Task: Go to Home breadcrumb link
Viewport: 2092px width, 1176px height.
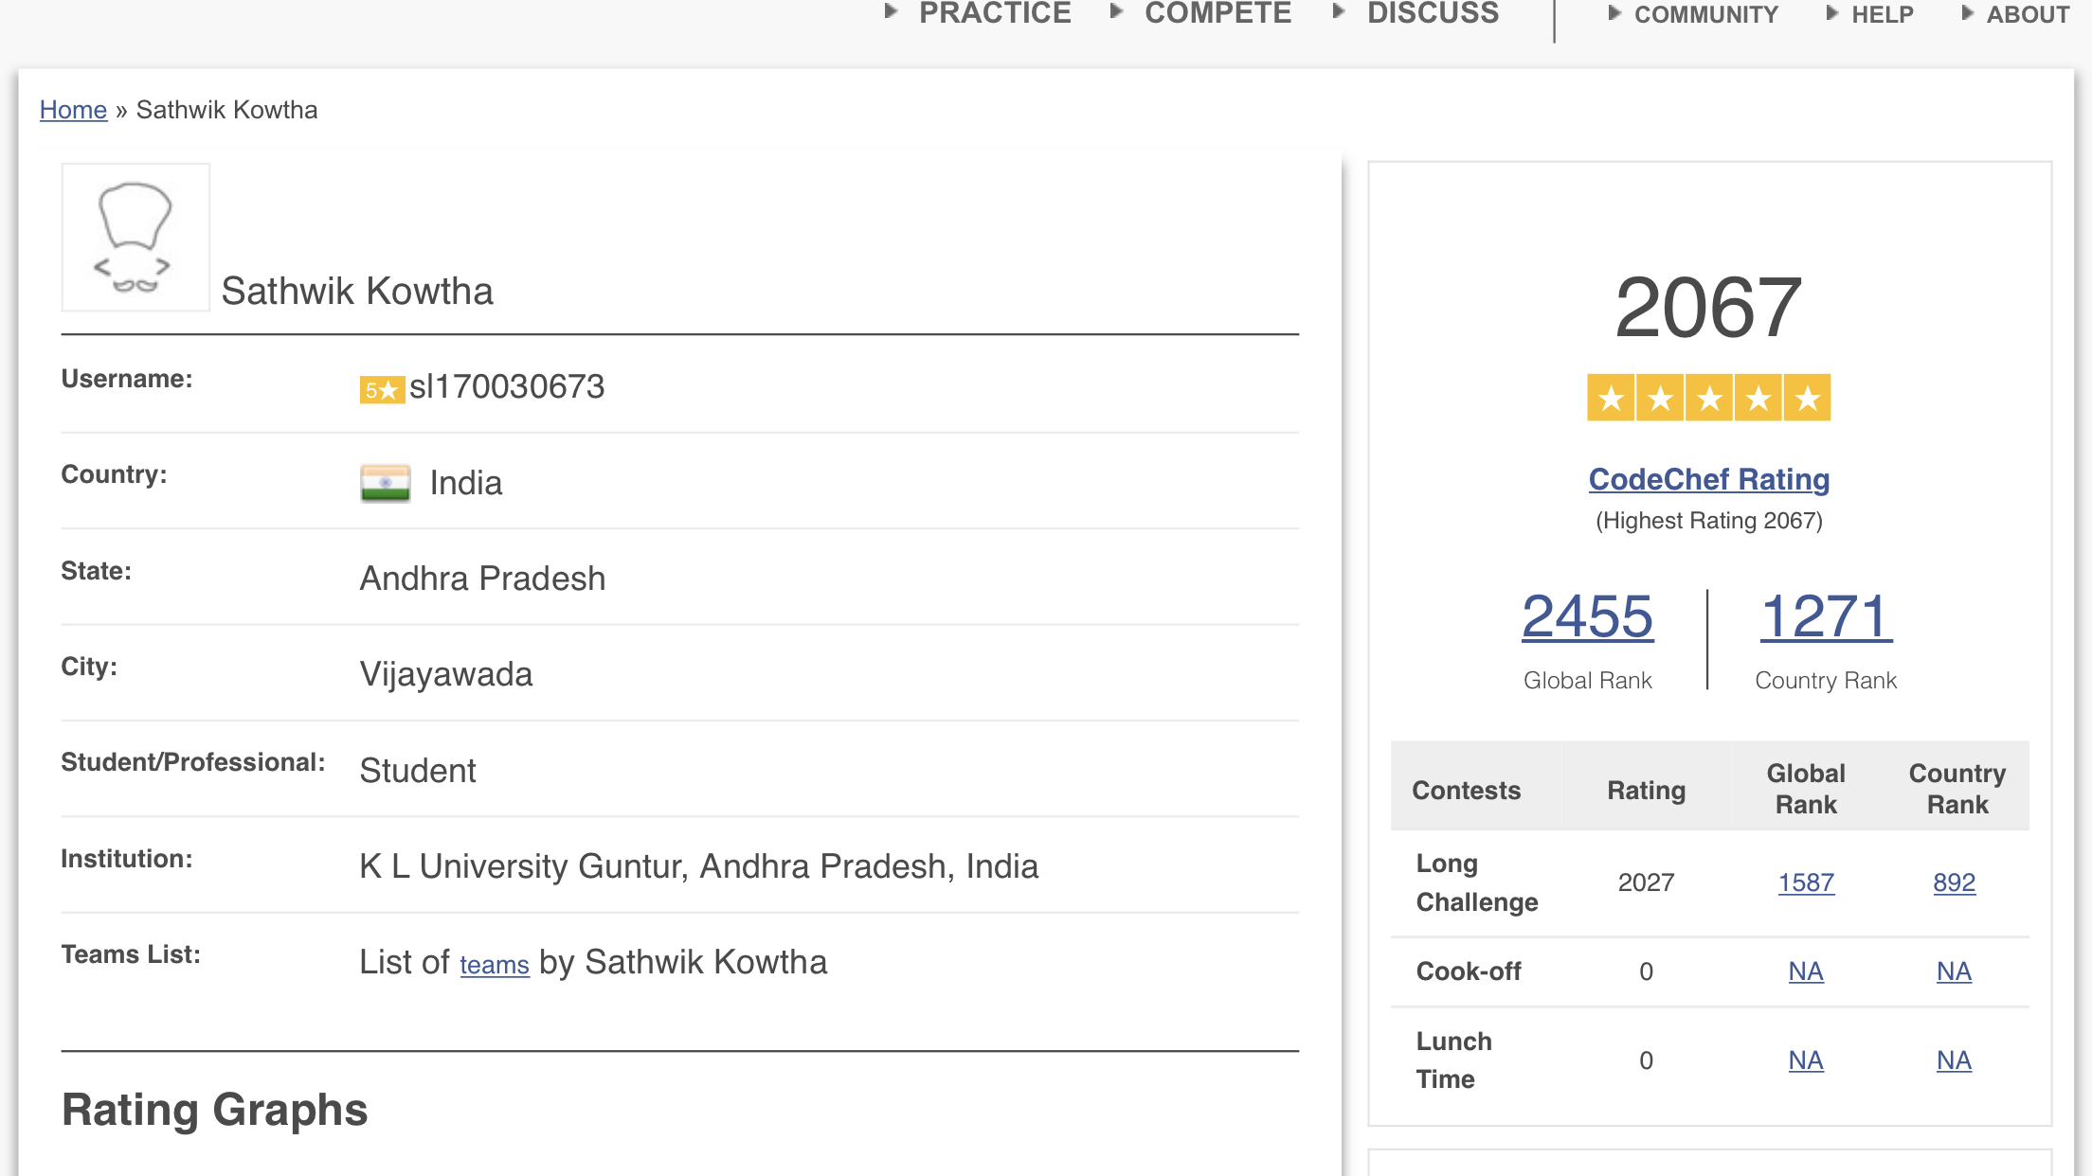Action: point(73,110)
